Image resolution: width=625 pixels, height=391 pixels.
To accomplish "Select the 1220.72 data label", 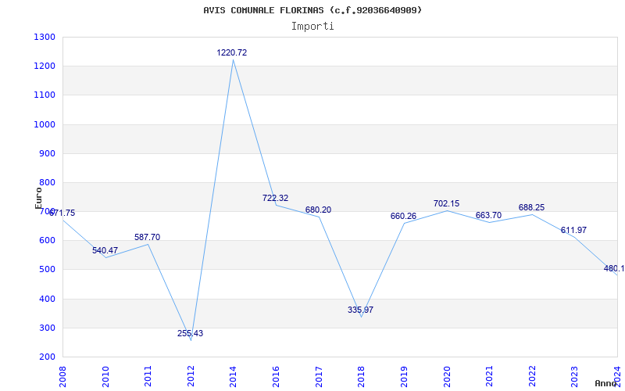I will [x=231, y=52].
